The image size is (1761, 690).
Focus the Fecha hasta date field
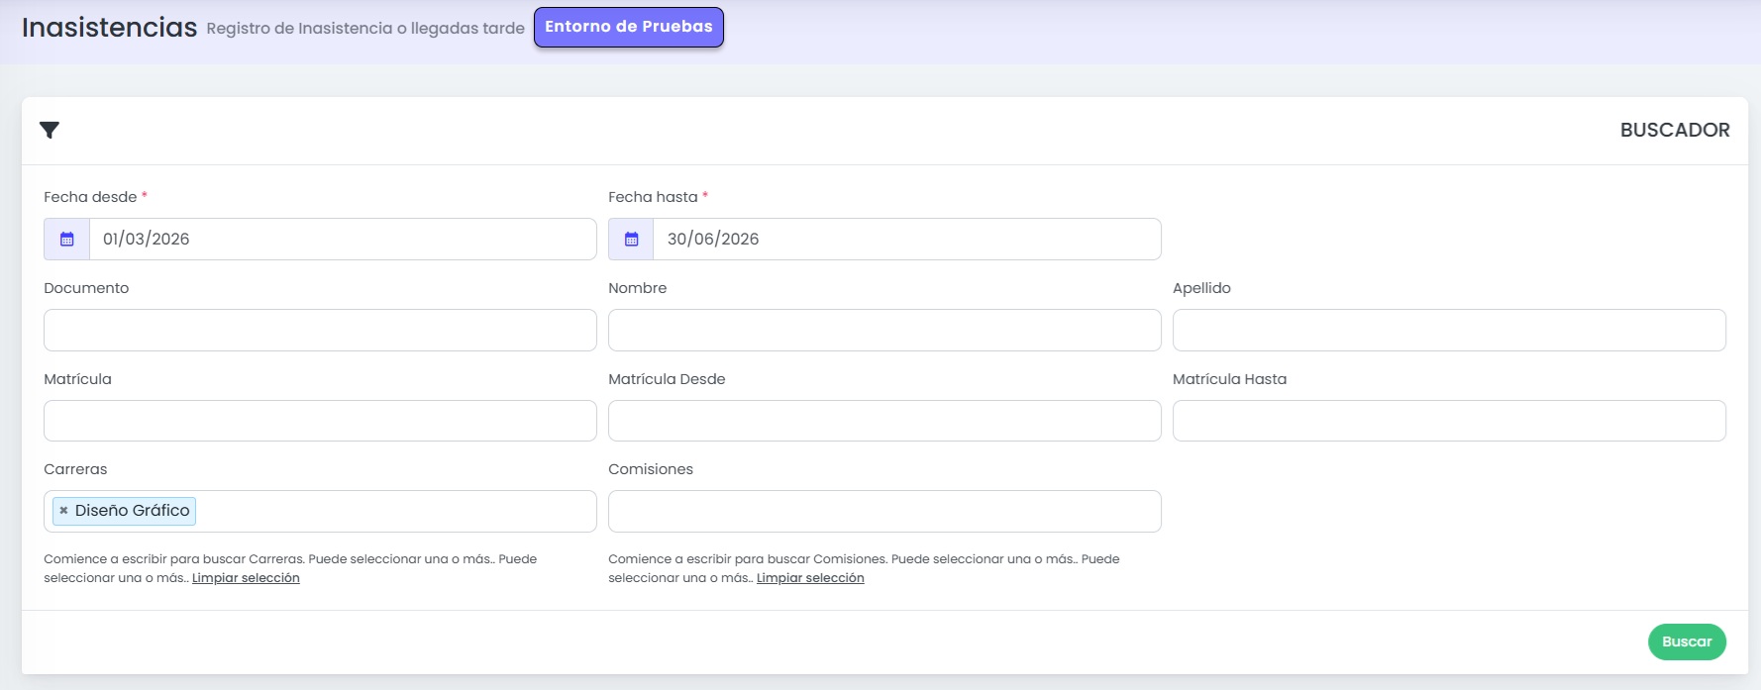click(x=907, y=240)
